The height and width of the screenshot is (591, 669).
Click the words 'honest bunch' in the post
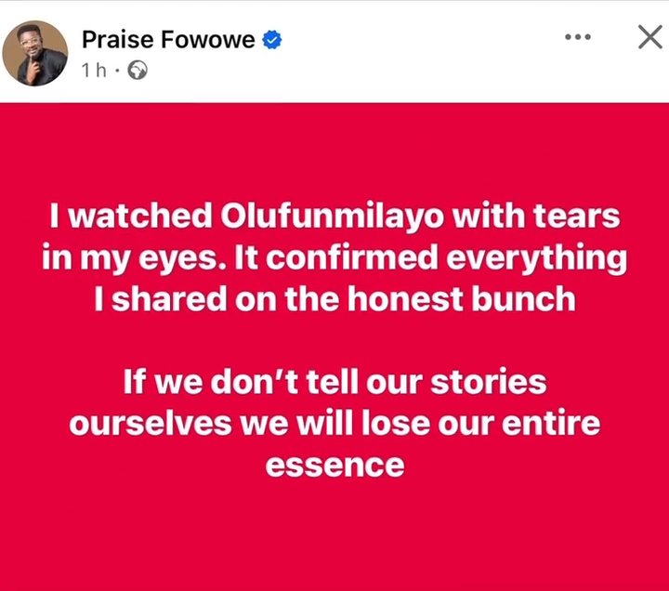pyautogui.click(x=462, y=298)
